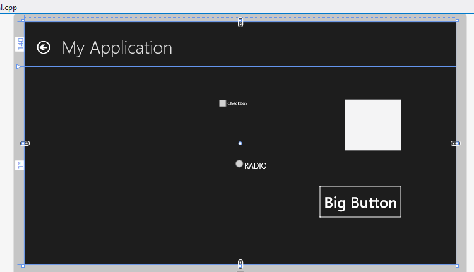The image size is (474, 272).
Task: Tick the small CheckBox box
Action: [x=222, y=103]
